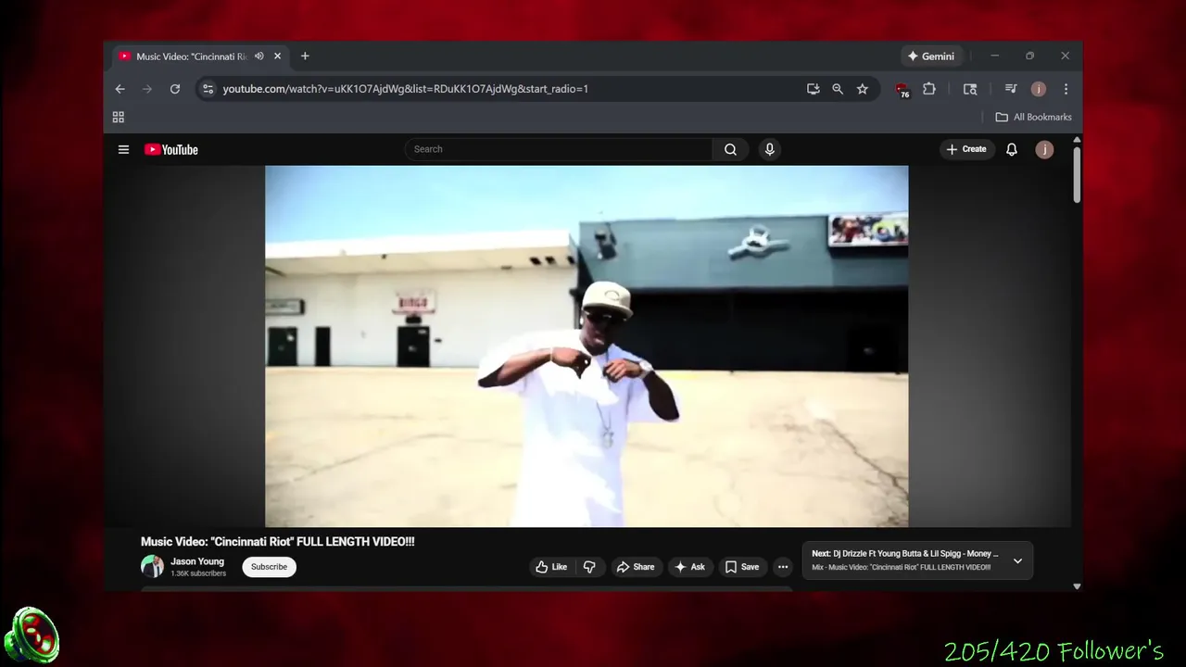Open site information icon in address bar
Image resolution: width=1186 pixels, height=667 pixels.
[208, 89]
